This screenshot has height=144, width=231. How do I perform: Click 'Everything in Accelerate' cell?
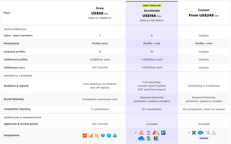(204, 86)
